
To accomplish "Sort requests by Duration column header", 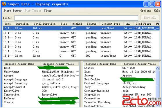I will coord(22,24).
